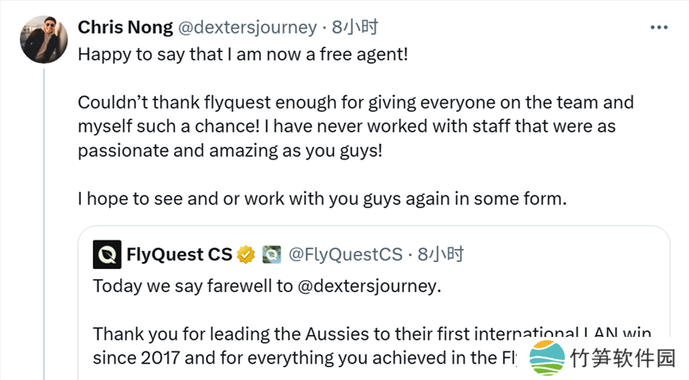Open the Chris Nong display name
689x380 pixels.
(x=124, y=28)
